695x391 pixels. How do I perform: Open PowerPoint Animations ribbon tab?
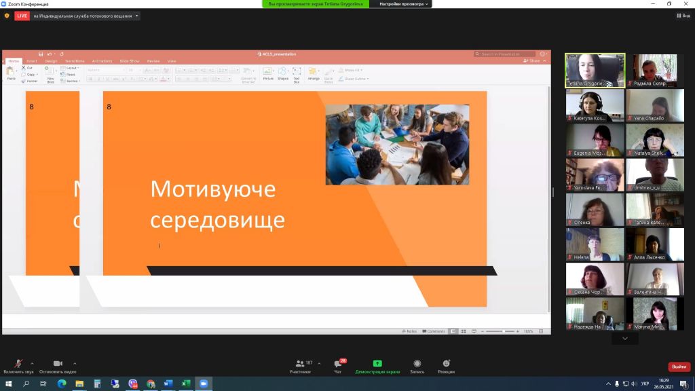coord(102,61)
